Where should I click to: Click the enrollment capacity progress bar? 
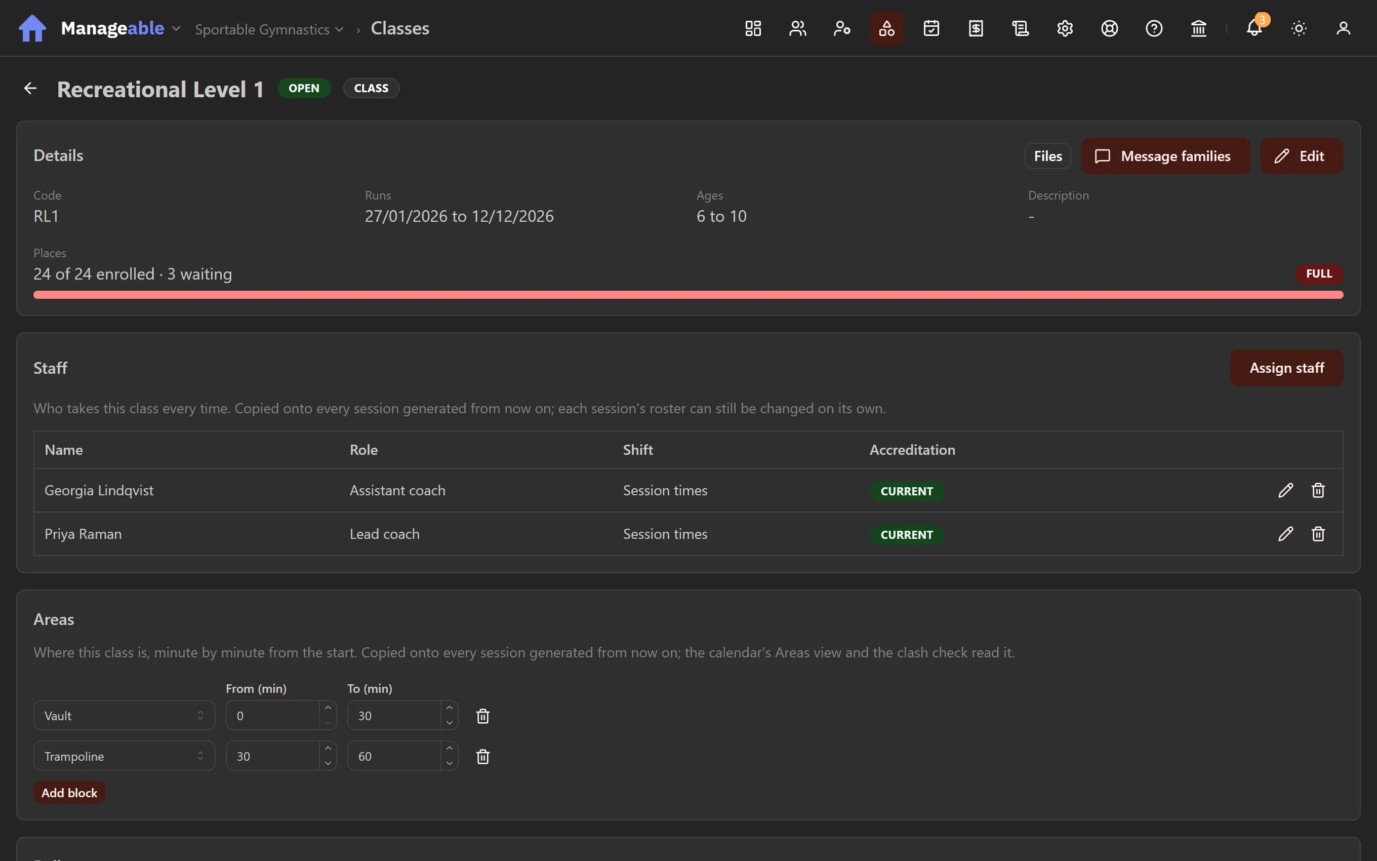click(x=688, y=295)
